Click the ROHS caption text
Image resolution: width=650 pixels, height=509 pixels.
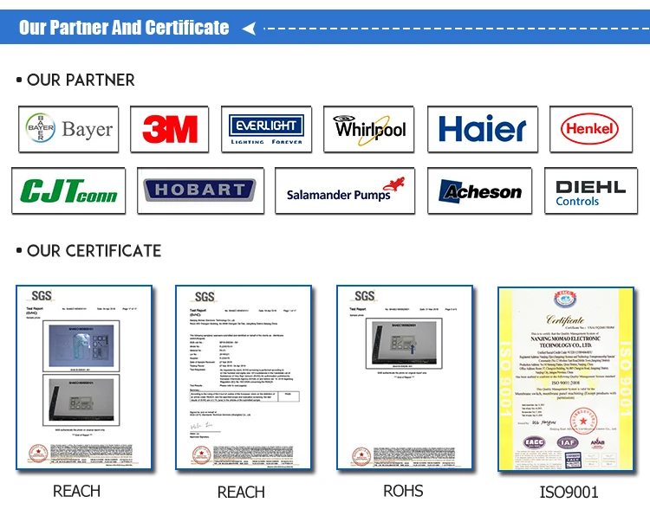[403, 491]
